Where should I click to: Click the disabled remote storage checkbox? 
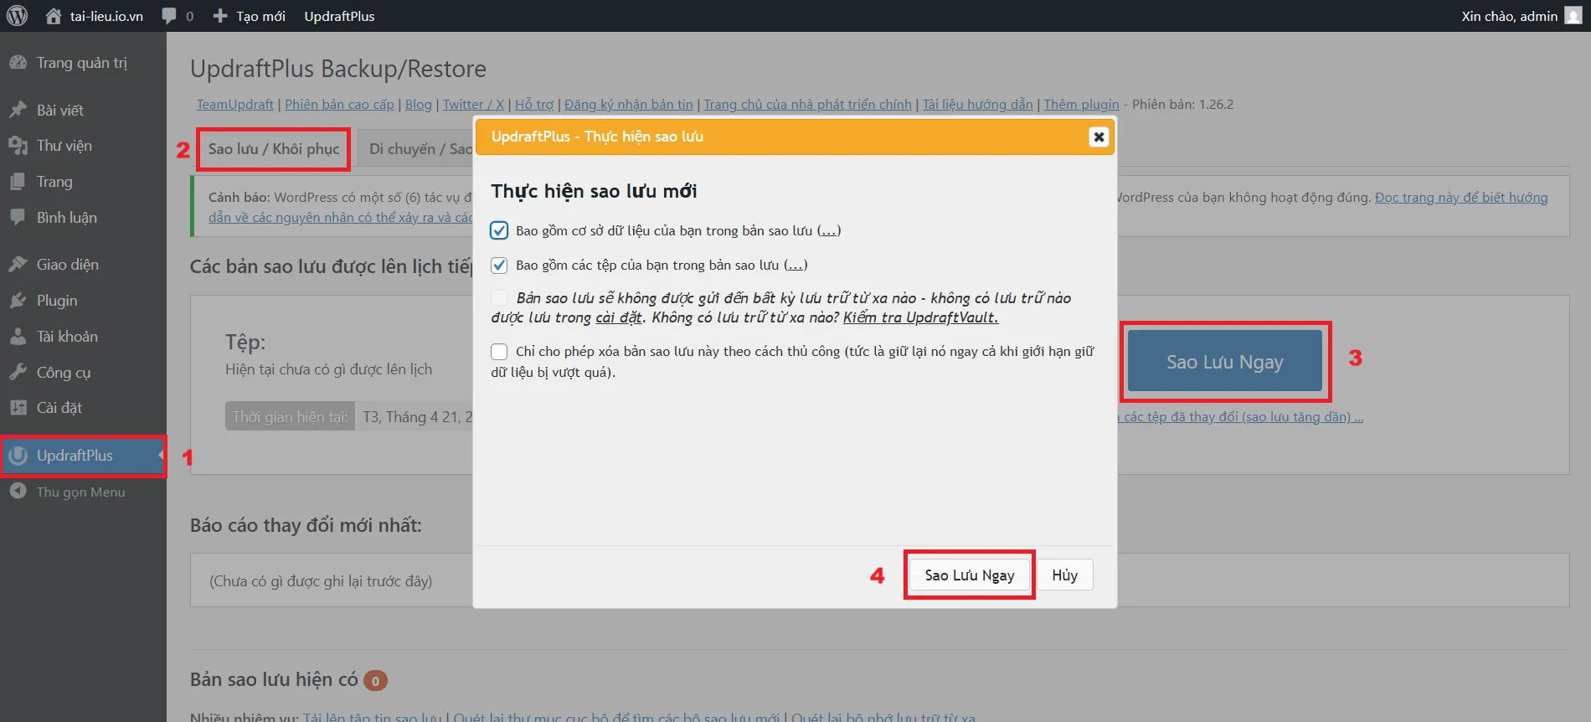[499, 297]
